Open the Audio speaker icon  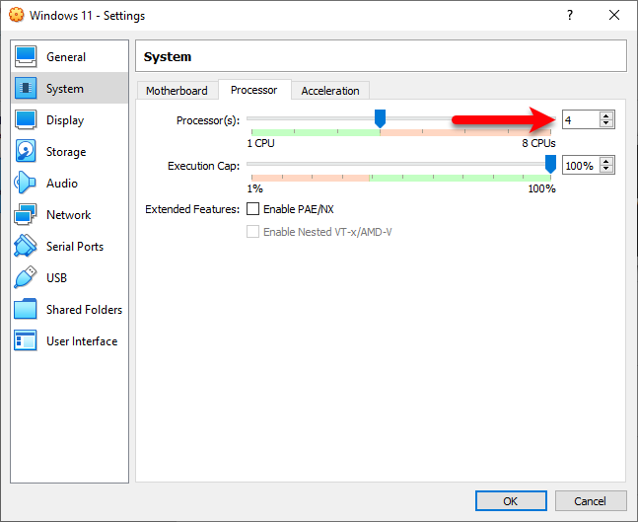click(x=26, y=183)
